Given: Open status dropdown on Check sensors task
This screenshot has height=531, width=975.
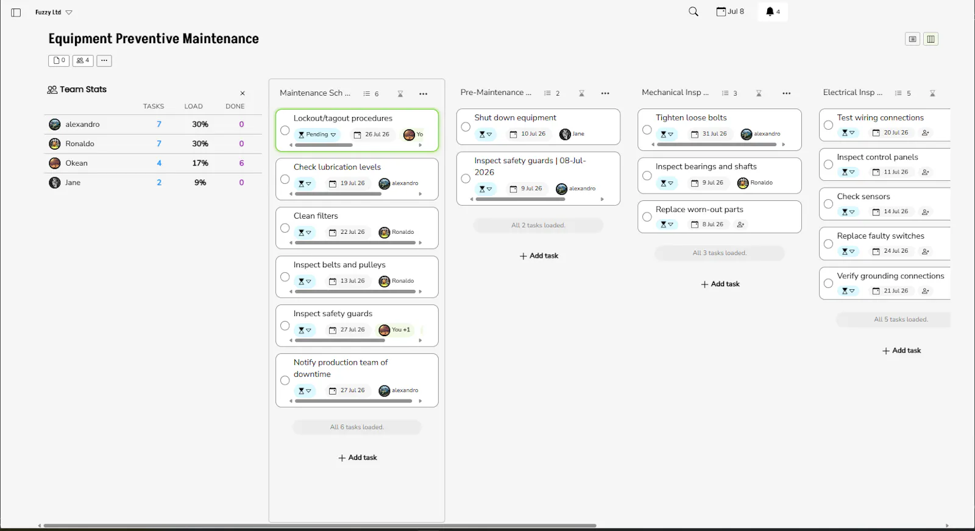Looking at the screenshot, I should (x=848, y=212).
